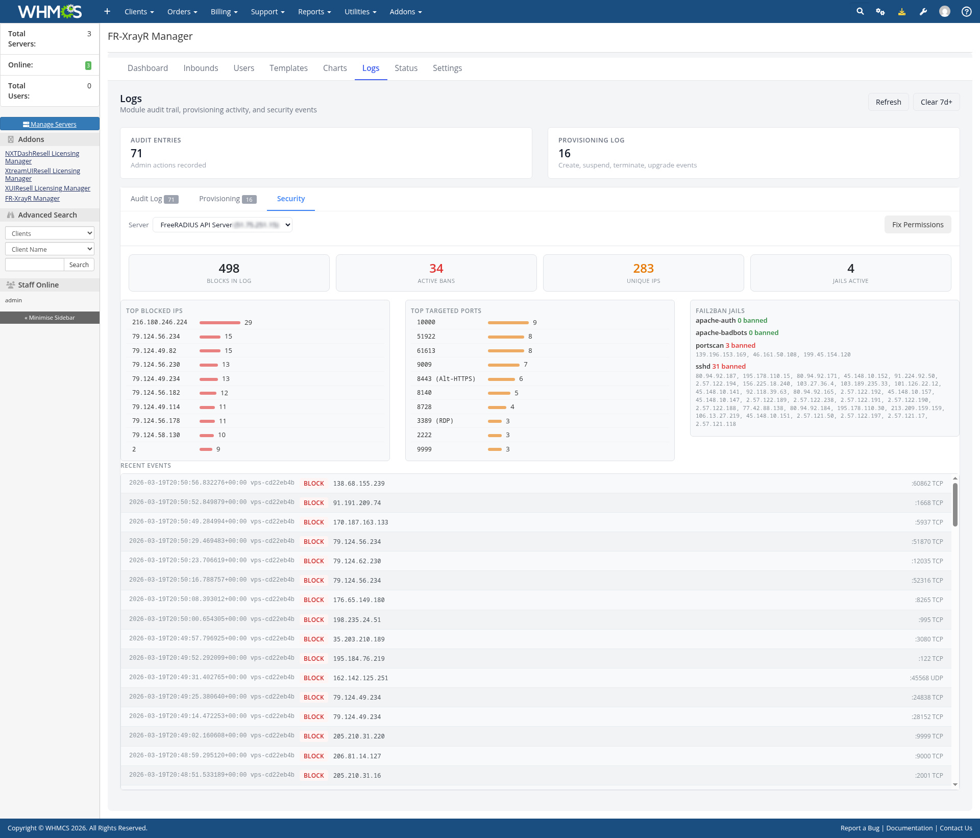Click the recent events scrollbar thumb

point(955,504)
